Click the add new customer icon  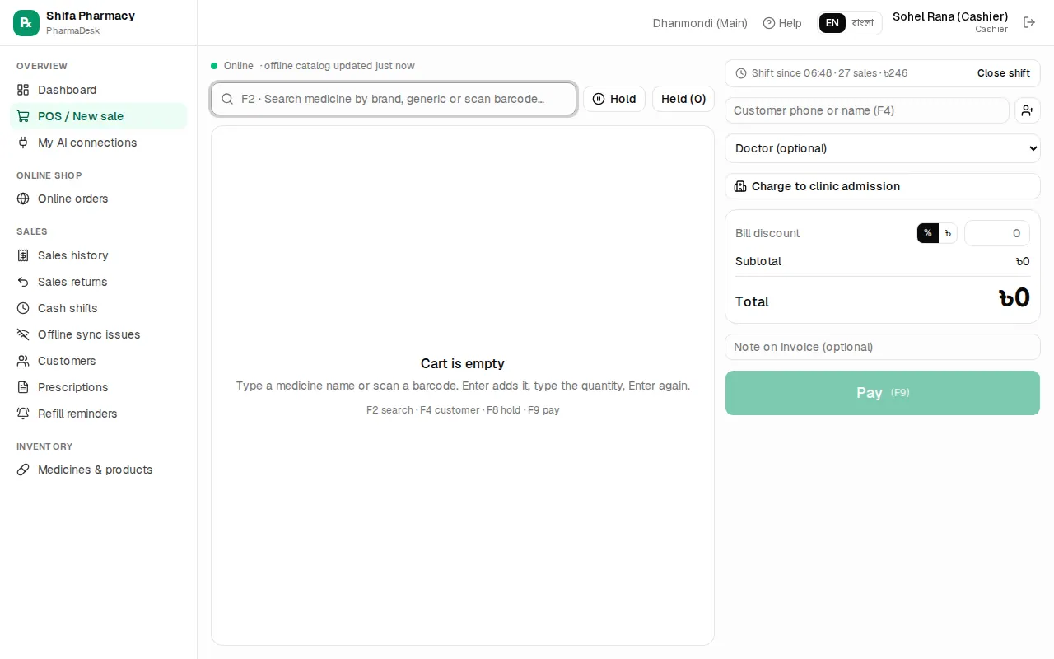(x=1027, y=110)
